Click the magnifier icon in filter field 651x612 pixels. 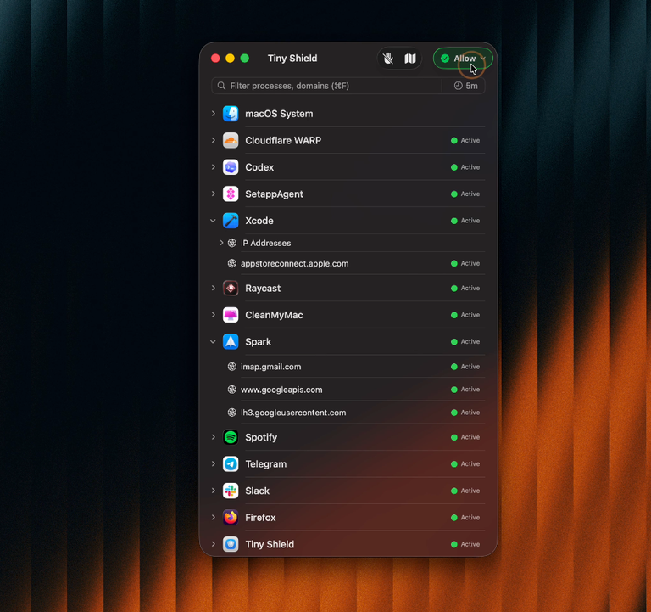pos(222,86)
